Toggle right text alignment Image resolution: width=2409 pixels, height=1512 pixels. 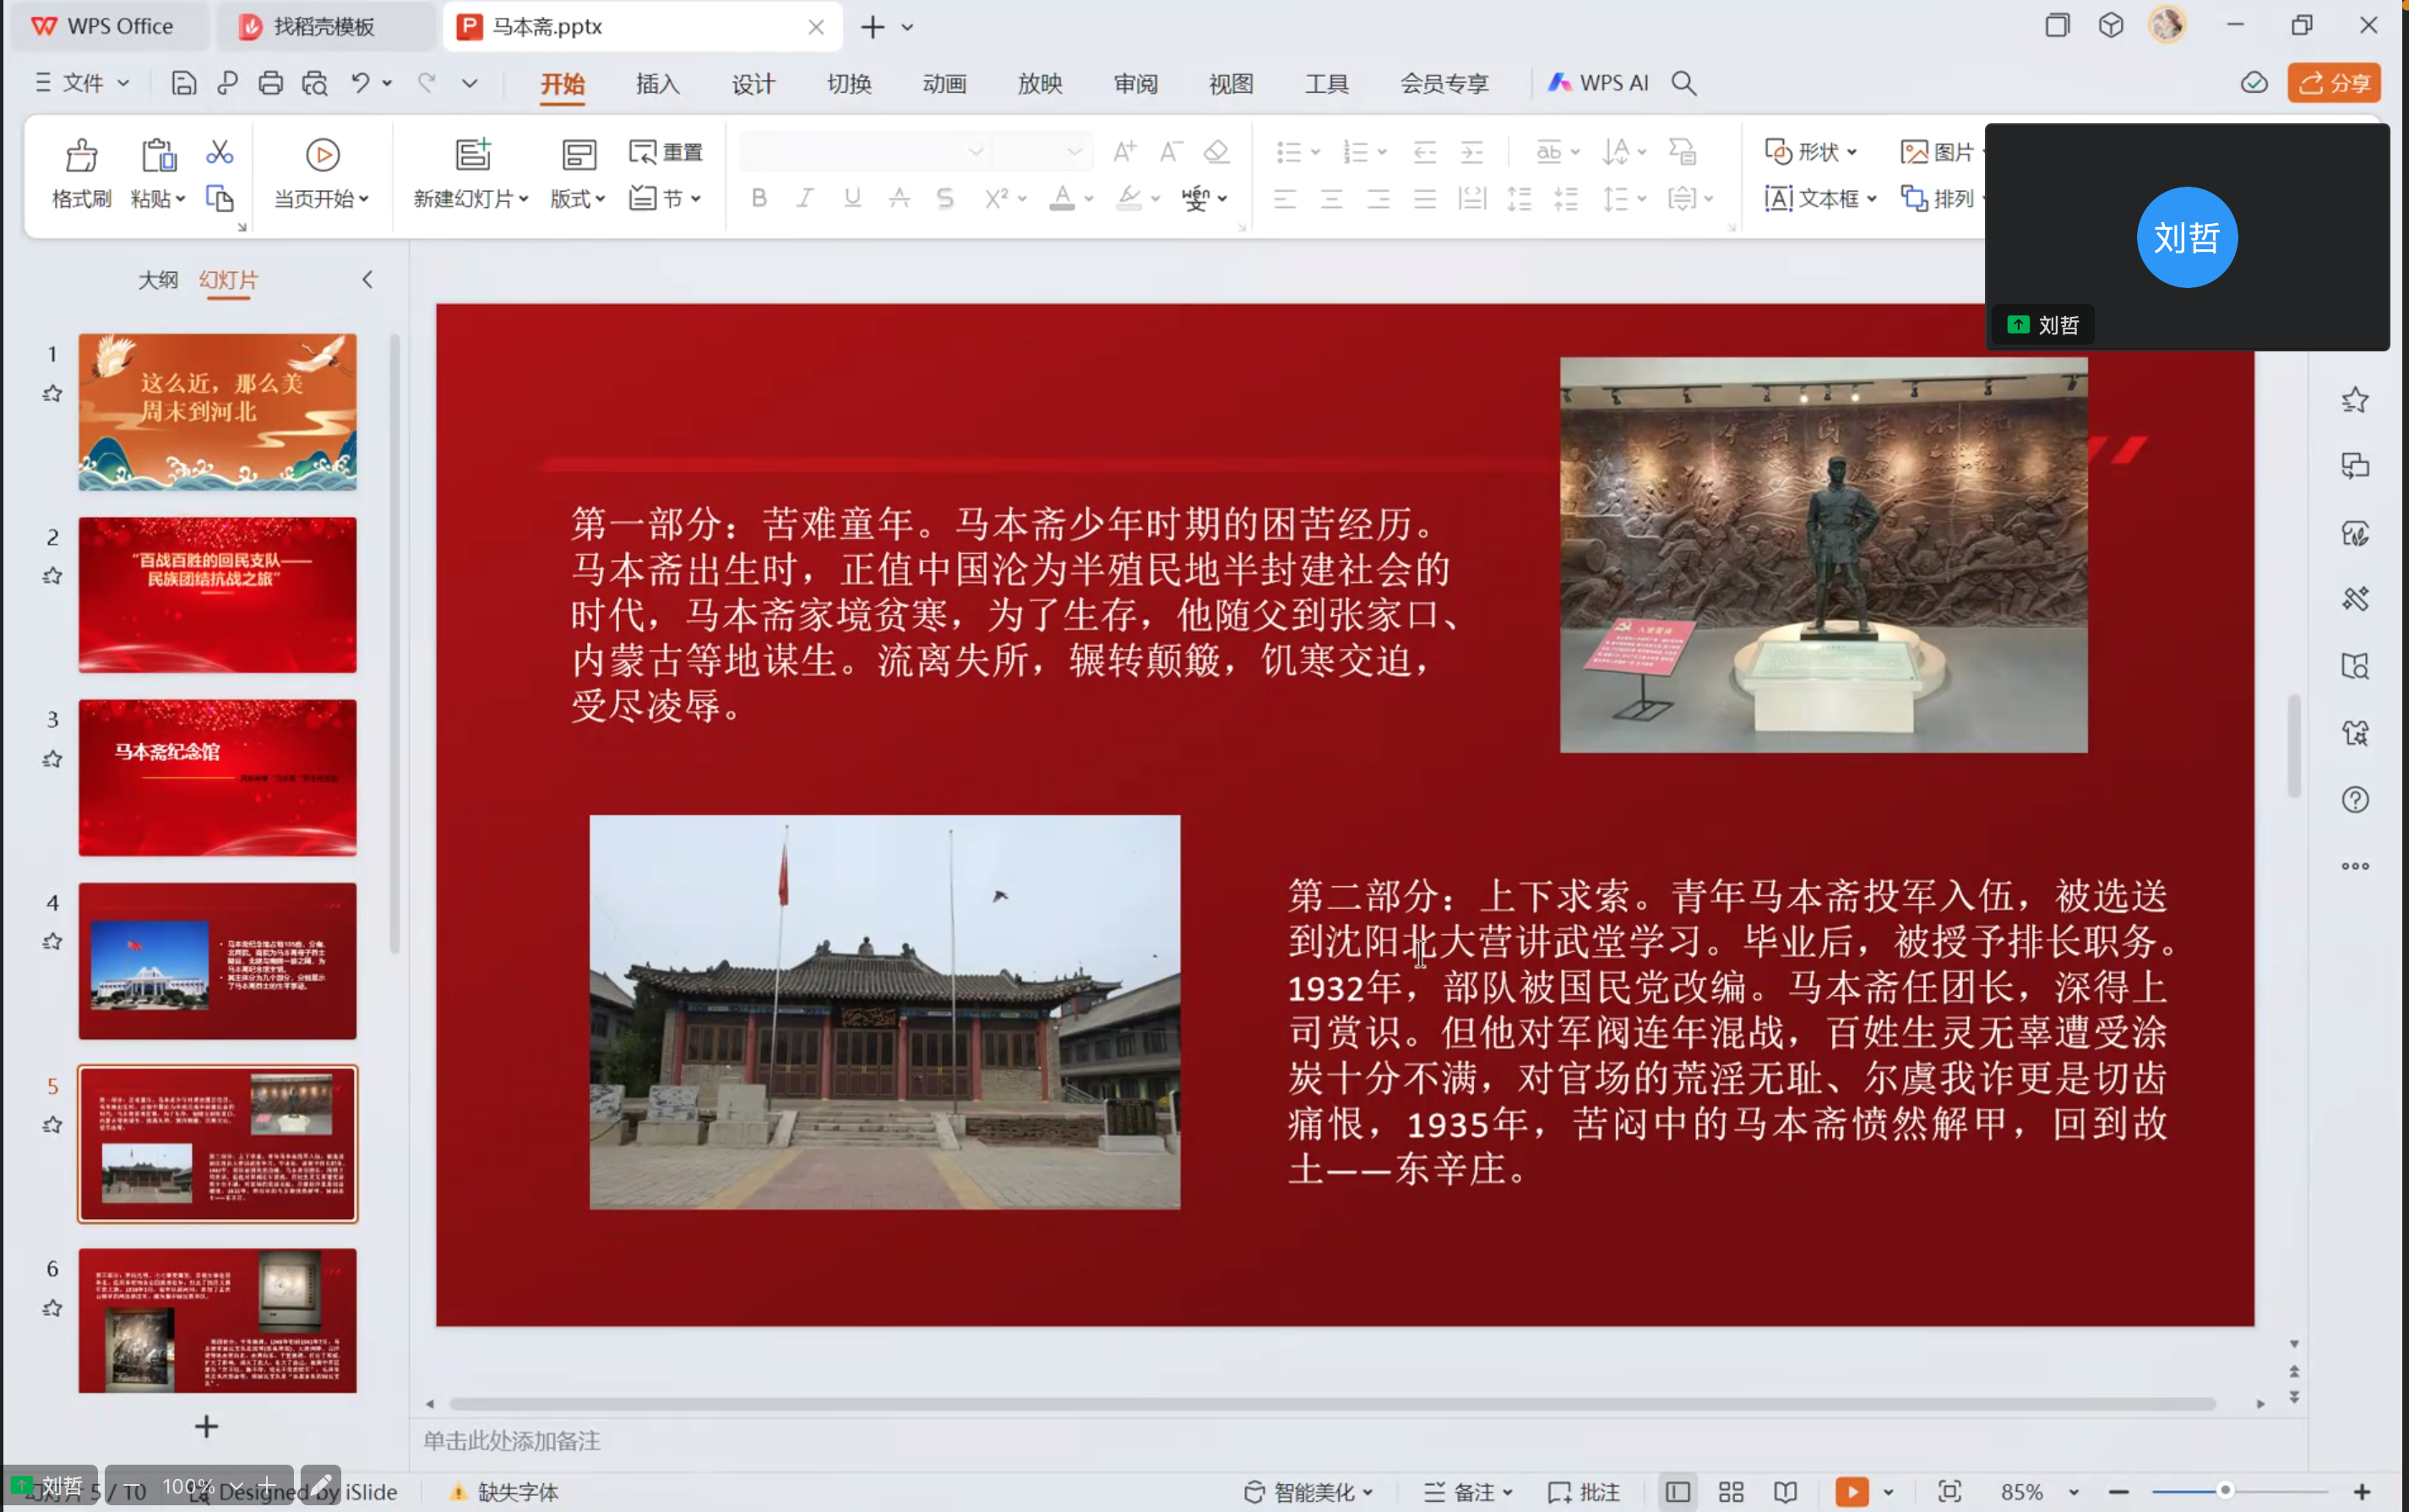1378,198
